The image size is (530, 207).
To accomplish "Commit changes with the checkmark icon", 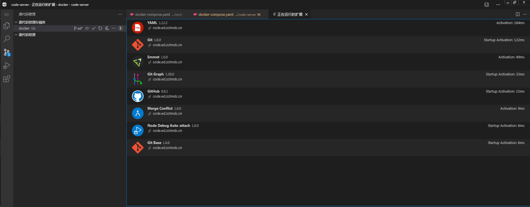I will click(x=93, y=28).
